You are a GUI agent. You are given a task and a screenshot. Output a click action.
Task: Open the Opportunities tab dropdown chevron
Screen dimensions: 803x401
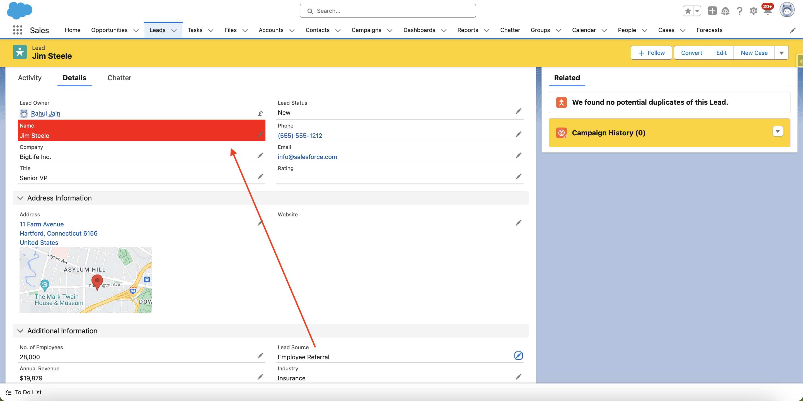click(136, 31)
